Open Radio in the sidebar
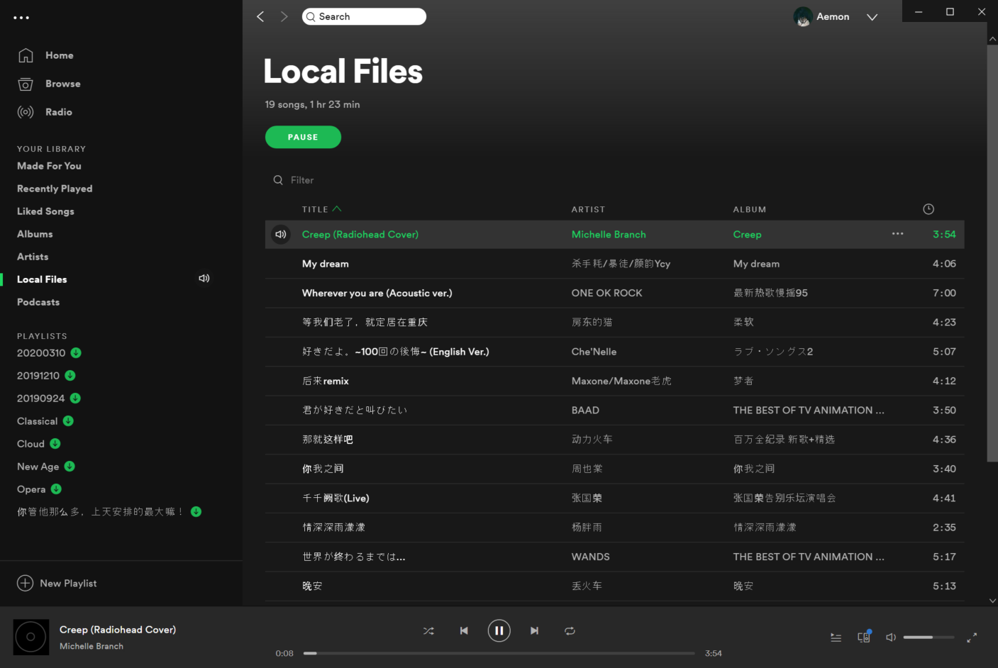Viewport: 998px width, 668px height. click(x=58, y=112)
